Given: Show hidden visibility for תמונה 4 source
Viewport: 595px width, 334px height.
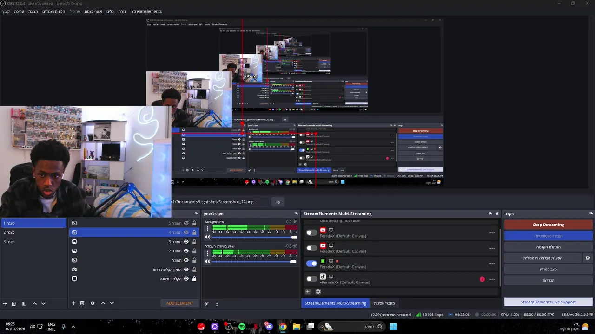Looking at the screenshot, I should 186,232.
